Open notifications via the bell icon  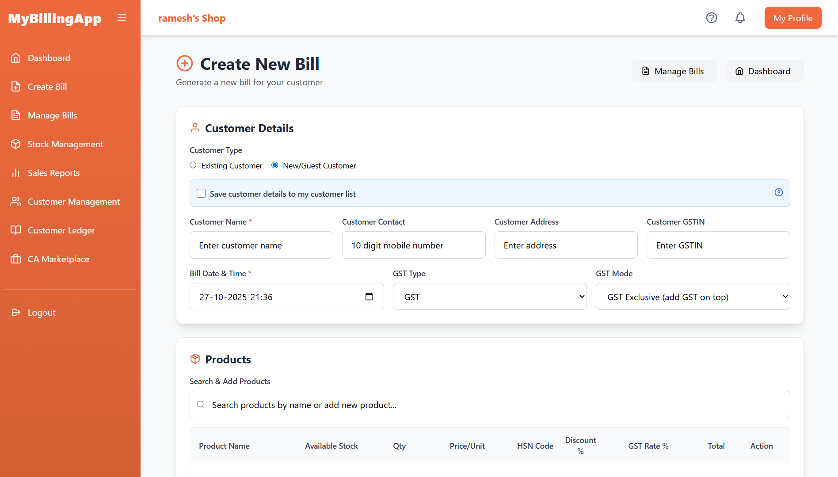740,18
